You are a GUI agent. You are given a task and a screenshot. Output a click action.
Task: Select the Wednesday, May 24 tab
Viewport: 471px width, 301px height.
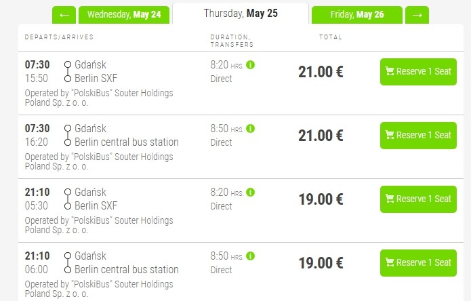tap(124, 15)
